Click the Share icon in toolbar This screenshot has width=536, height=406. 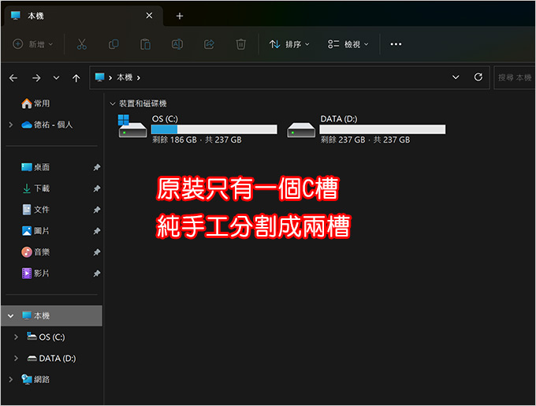[x=209, y=44]
